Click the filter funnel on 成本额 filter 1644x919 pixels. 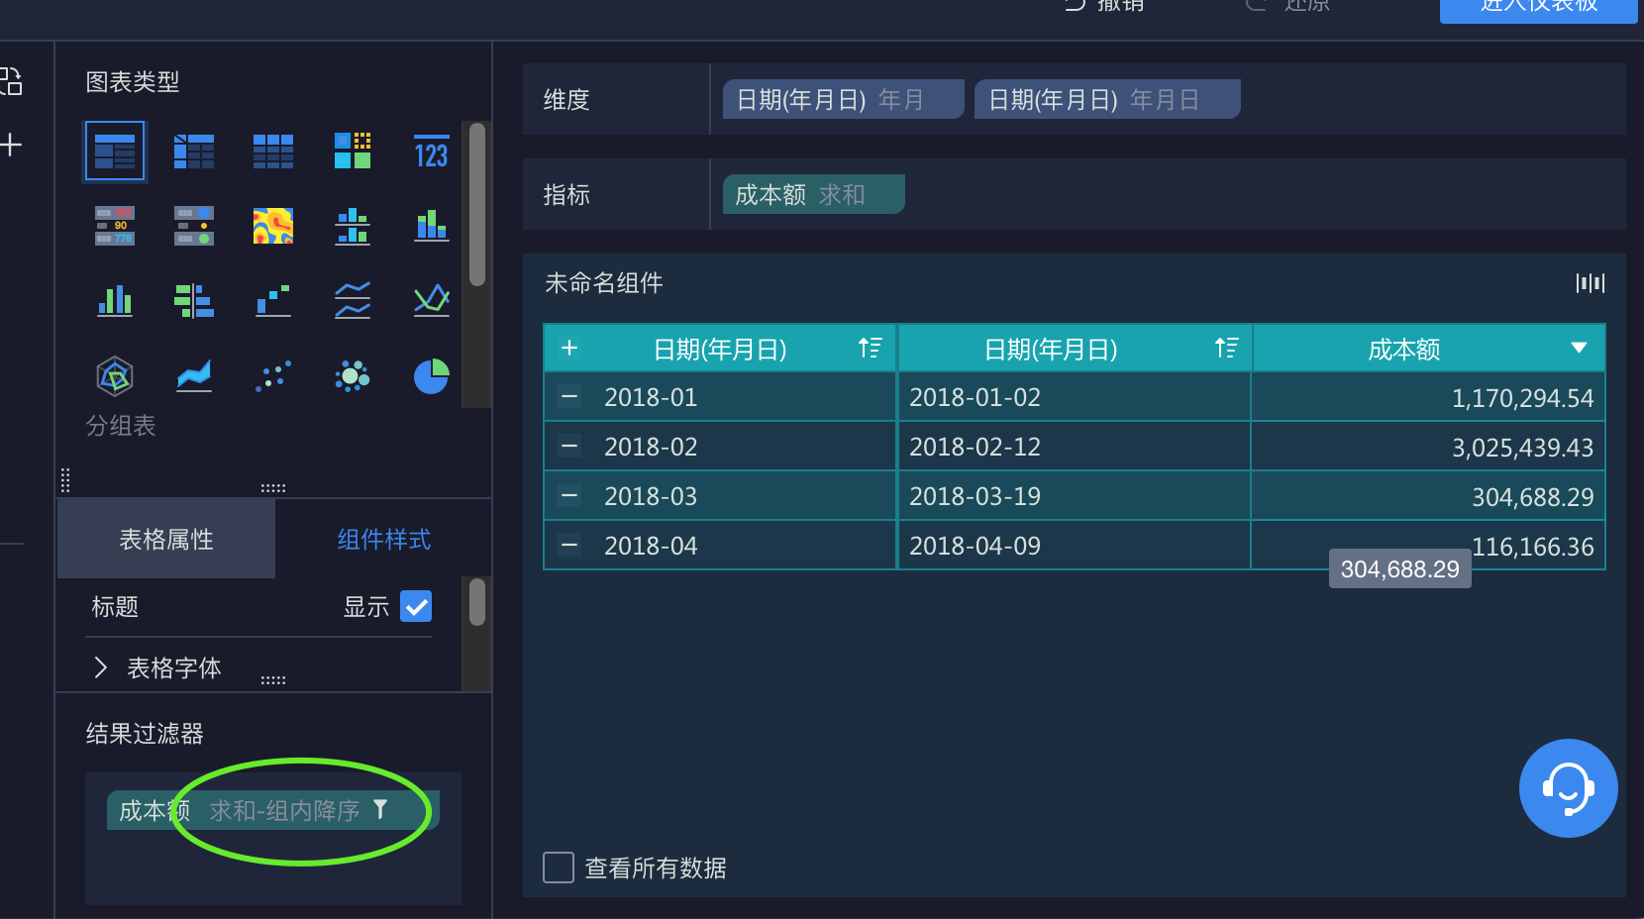[380, 810]
